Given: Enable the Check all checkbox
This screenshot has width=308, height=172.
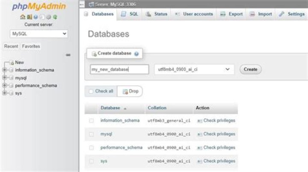Looking at the screenshot, I should (91, 91).
